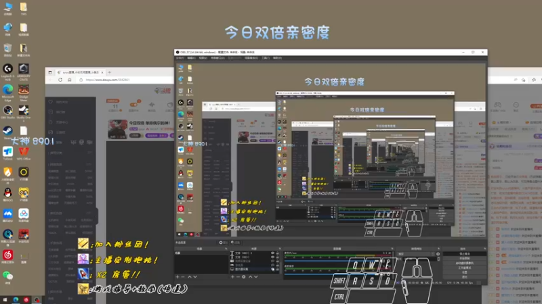542x304 pixels.
Task: Click 退出 button in OBS Controls
Action: (464, 277)
